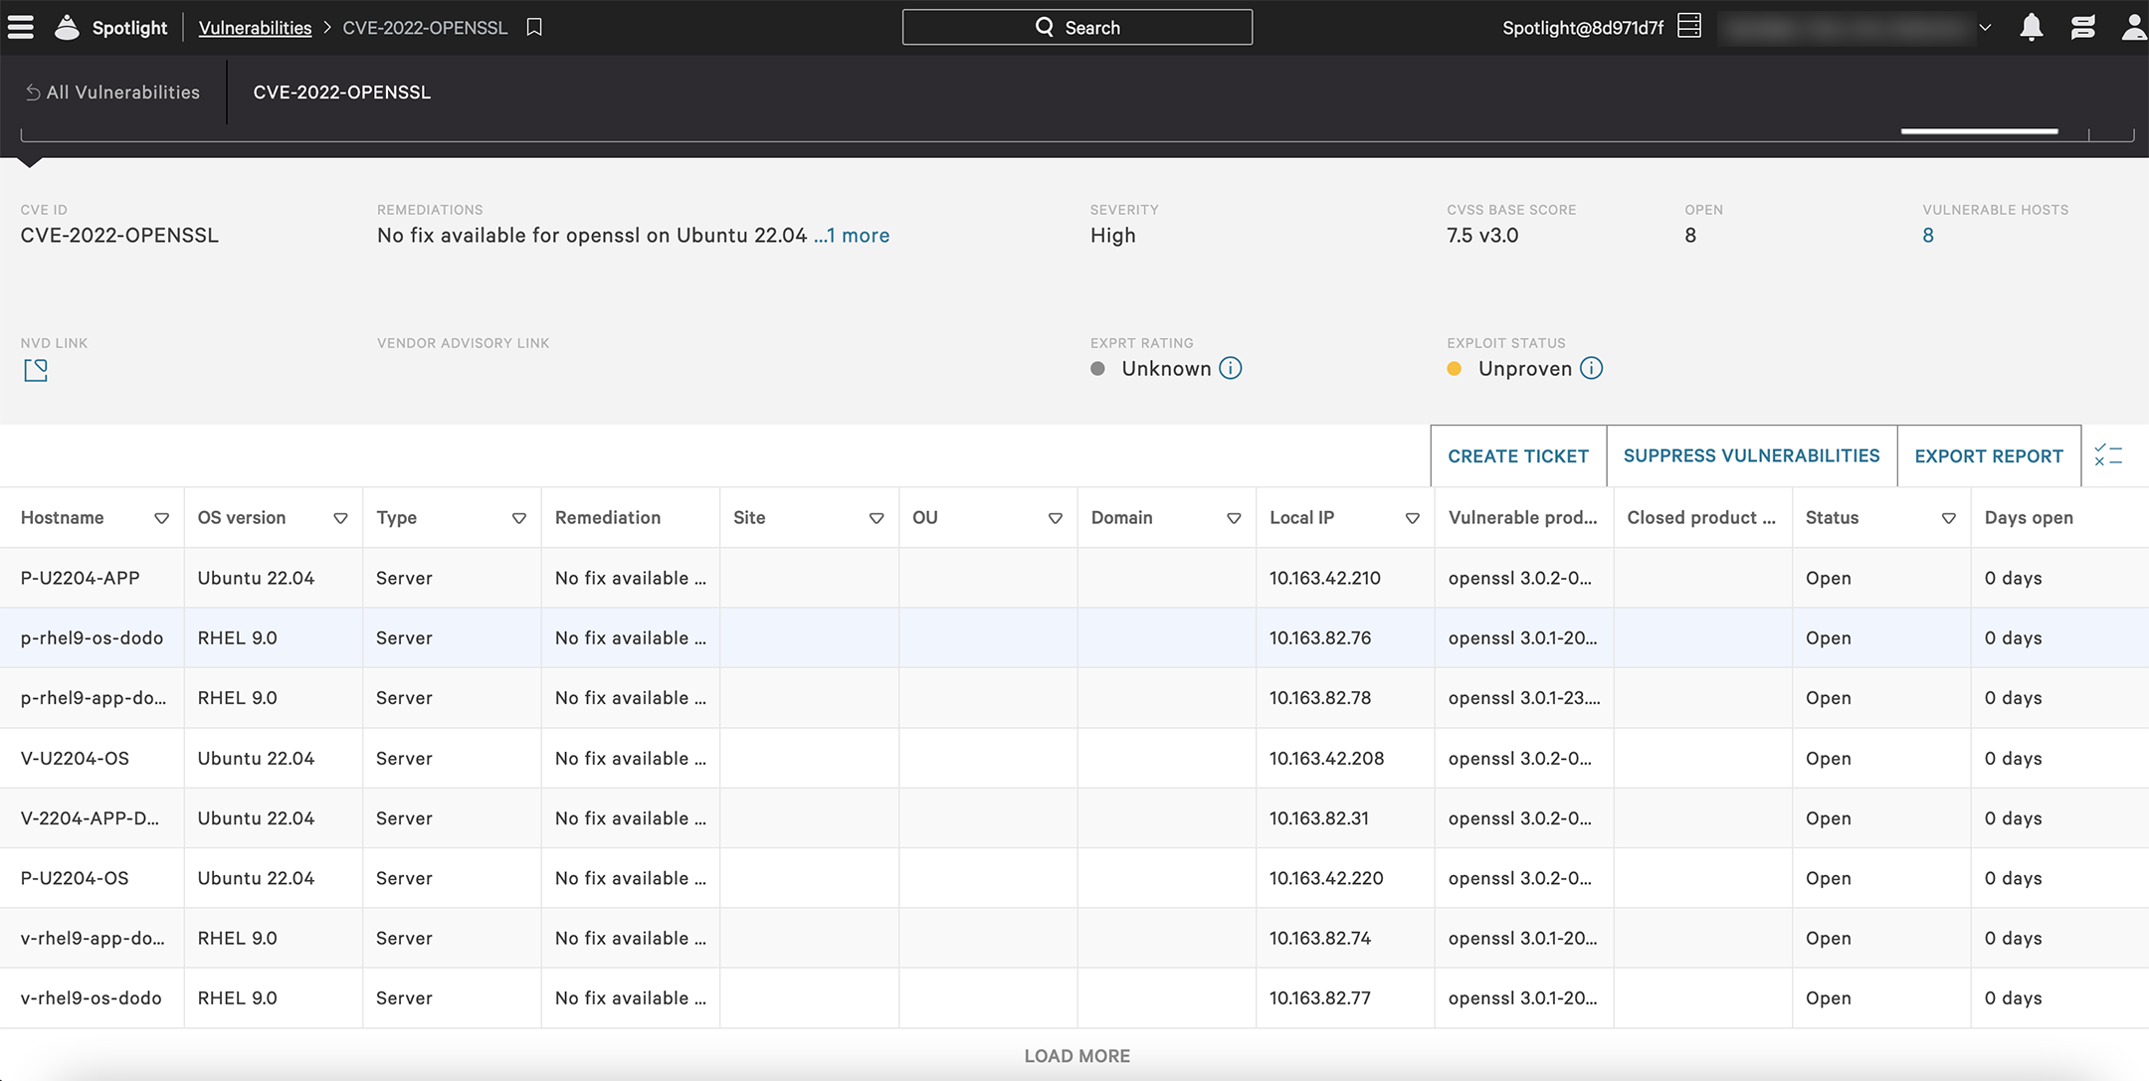Expand the customer account chevron dropdown

(x=1985, y=28)
